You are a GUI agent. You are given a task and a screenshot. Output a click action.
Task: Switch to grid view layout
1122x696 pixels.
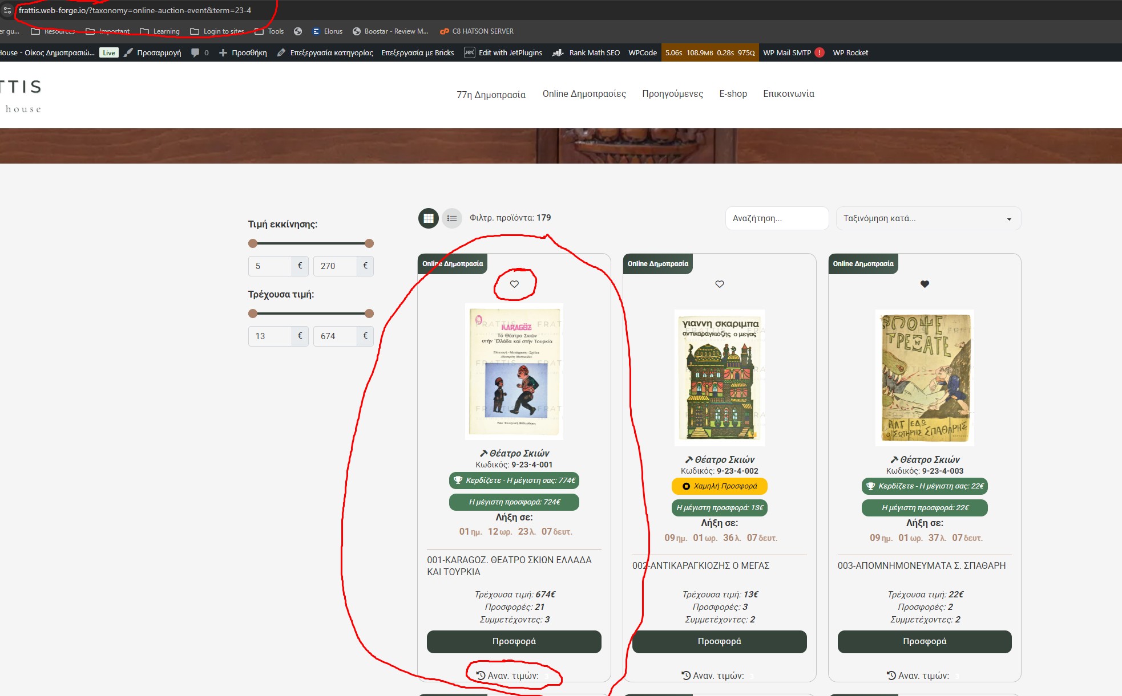(x=429, y=218)
